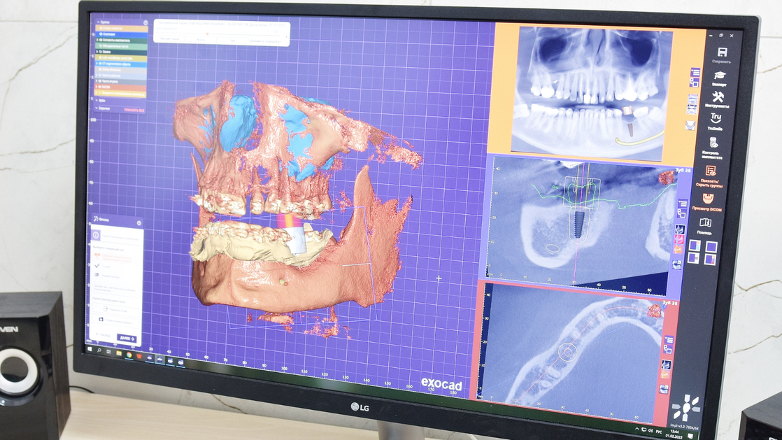782x440 pixels.
Task: Click the Save (Сохранить) icon
Action: (722, 54)
